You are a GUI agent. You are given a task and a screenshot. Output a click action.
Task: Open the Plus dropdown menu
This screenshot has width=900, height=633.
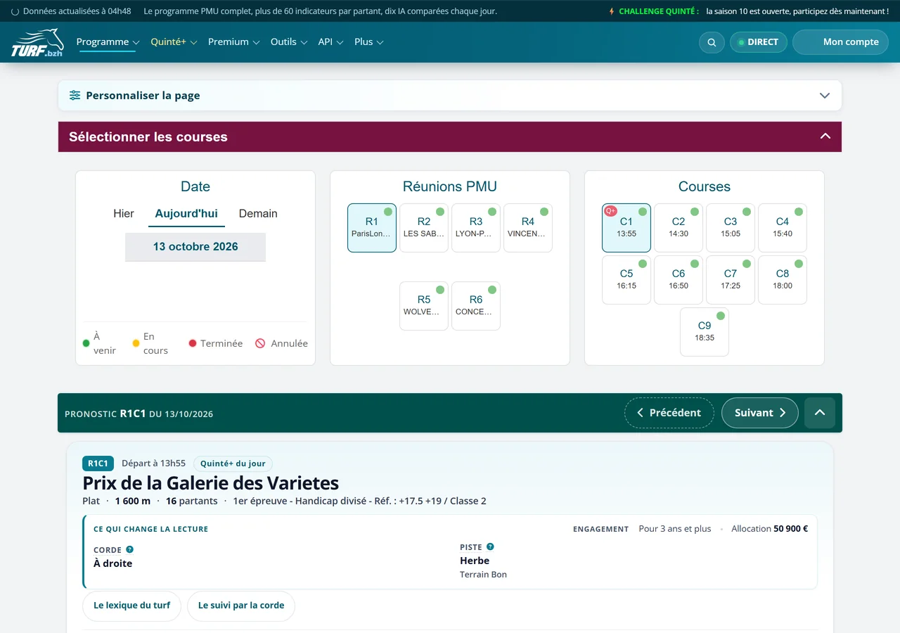click(x=369, y=41)
